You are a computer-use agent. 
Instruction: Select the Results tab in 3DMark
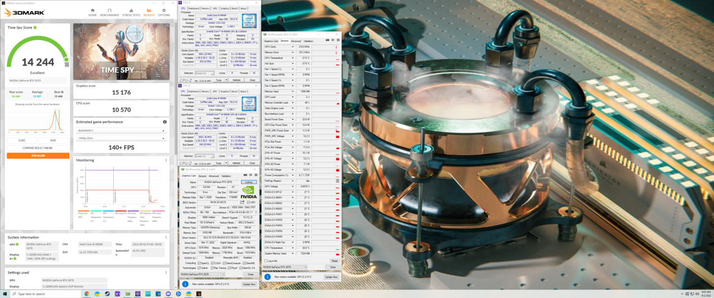coord(149,12)
